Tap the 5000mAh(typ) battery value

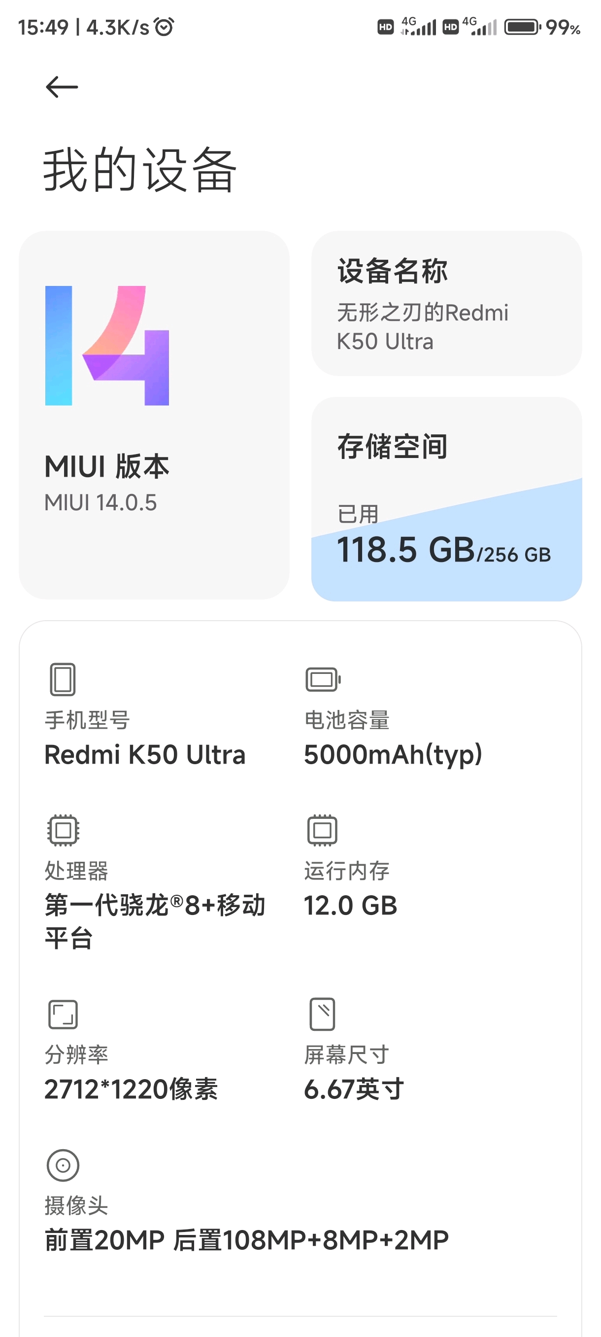393,755
